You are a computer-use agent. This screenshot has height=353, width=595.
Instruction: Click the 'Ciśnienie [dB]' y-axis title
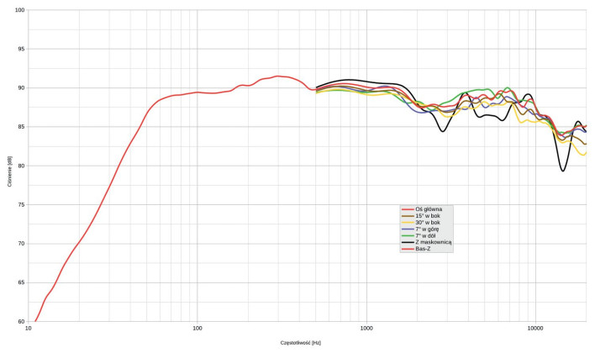9,166
